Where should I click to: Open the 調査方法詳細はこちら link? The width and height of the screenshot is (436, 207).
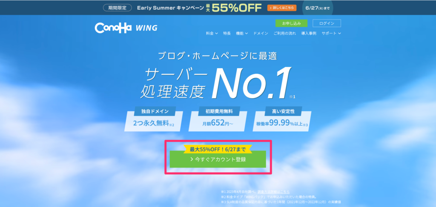273,192
